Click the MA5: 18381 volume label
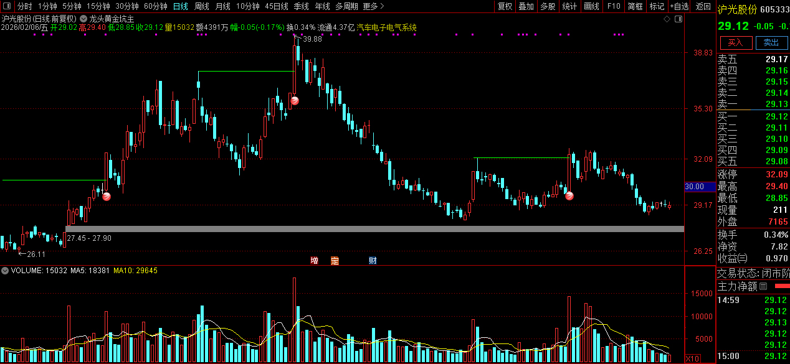 point(90,271)
